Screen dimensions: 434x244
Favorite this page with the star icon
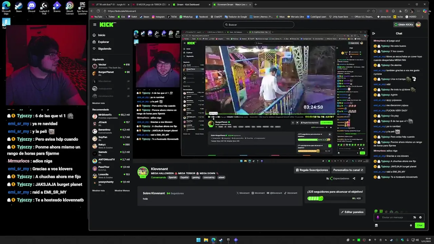click(x=374, y=11)
